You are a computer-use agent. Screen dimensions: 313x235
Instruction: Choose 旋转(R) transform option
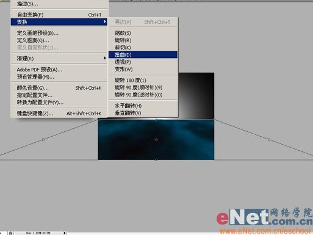[x=143, y=40]
